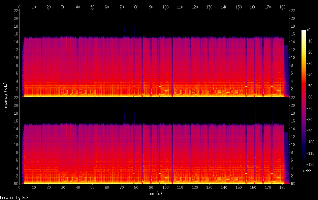318x200 pixels.
Task: Click the DC label at bottom-left of the lower channel
Action: click(15, 184)
